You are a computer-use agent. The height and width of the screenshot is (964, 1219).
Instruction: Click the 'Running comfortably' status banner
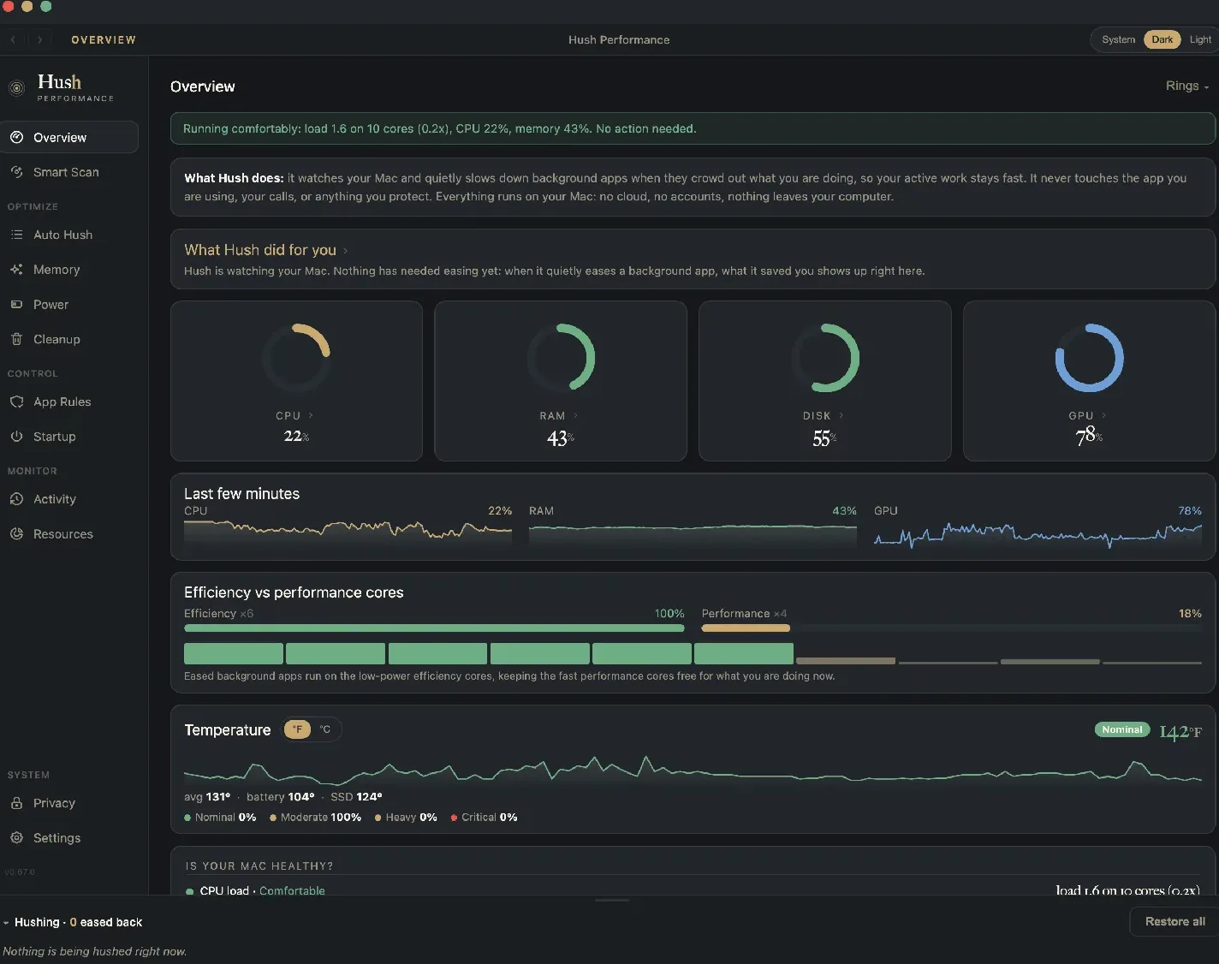point(693,128)
